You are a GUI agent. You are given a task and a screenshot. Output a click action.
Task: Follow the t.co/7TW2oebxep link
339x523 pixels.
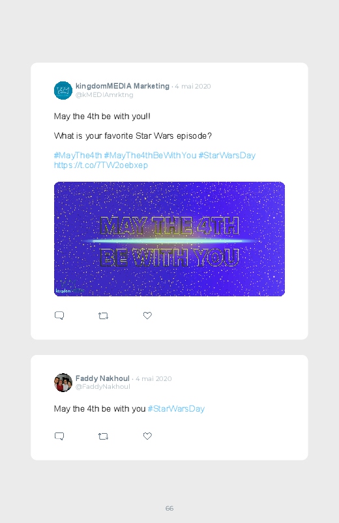(101, 165)
